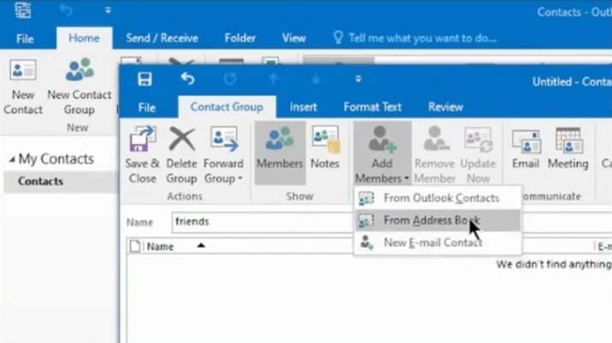This screenshot has width=612, height=343.
Task: Show the Members view
Action: coord(280,153)
